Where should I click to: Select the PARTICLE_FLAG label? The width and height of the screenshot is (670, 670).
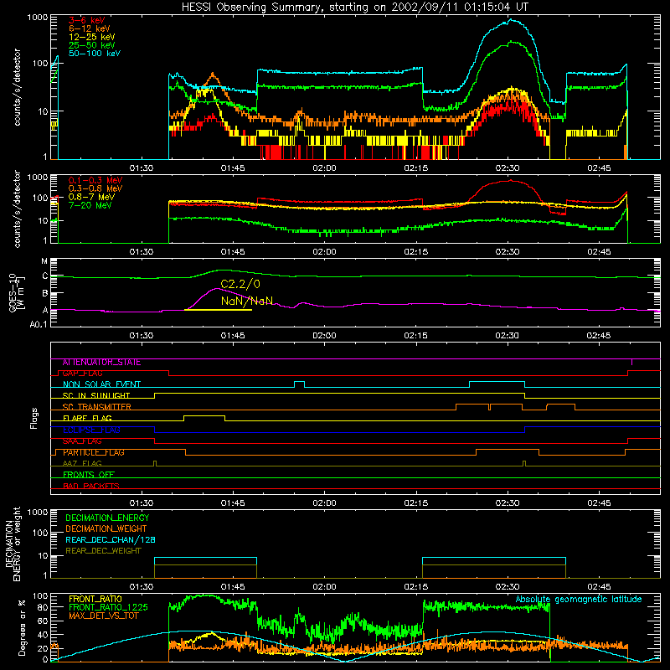click(x=94, y=452)
